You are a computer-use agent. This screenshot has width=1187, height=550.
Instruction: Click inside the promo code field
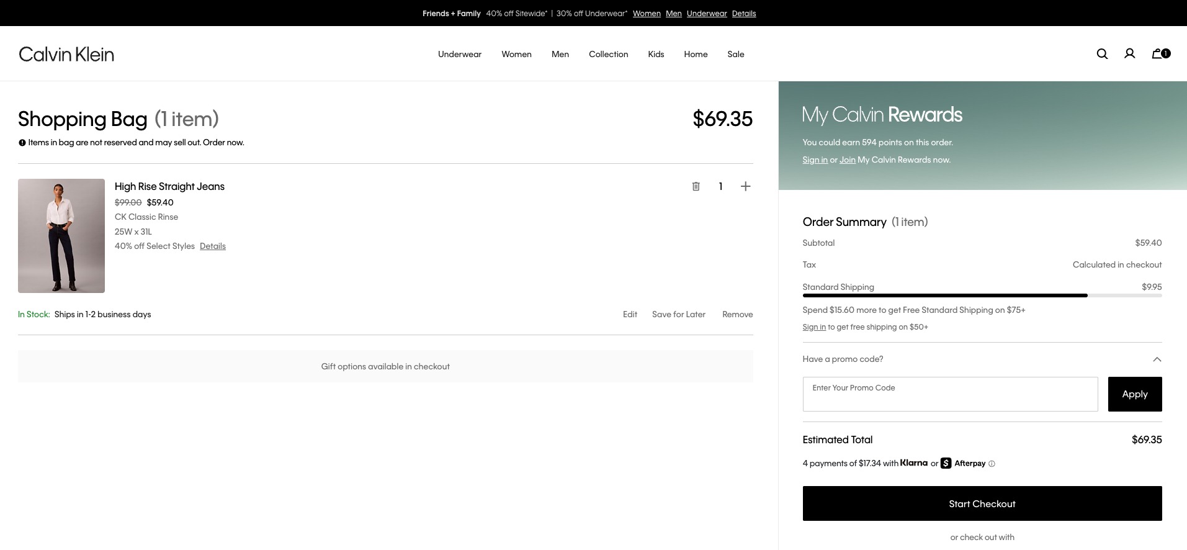tap(950, 394)
